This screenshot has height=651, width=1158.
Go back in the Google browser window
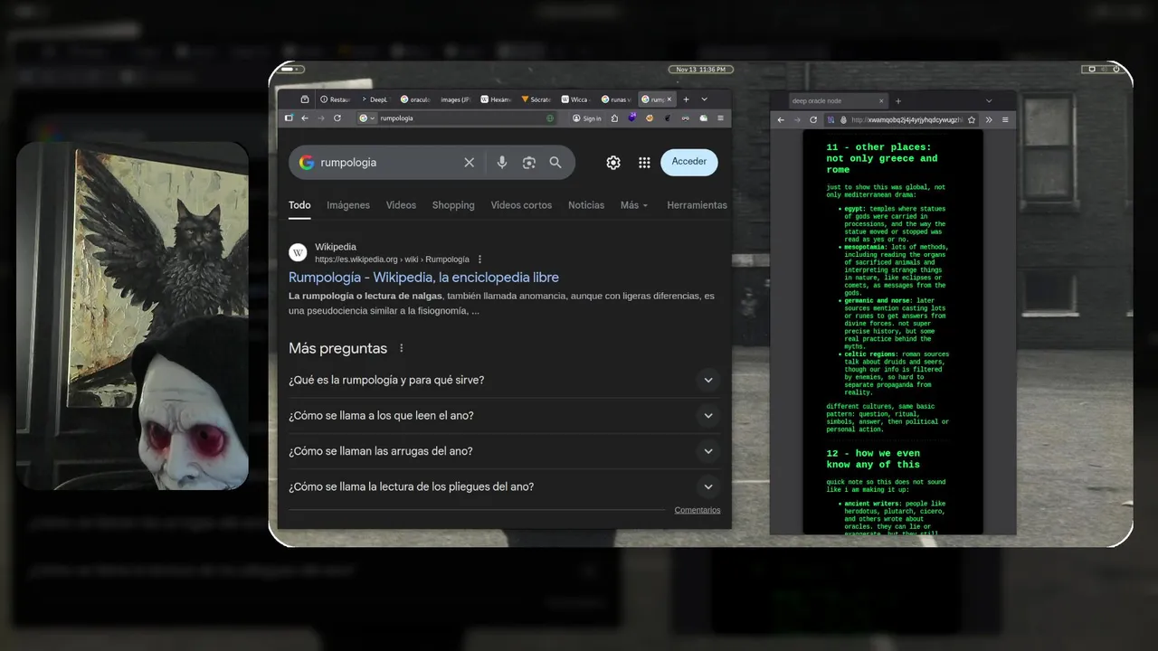pyautogui.click(x=305, y=118)
